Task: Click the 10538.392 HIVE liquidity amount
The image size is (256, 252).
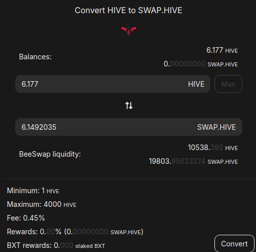Action: [x=213, y=148]
